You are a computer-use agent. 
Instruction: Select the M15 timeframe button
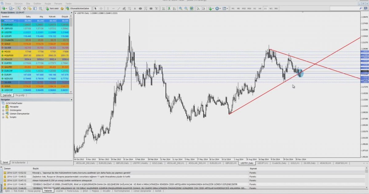(244, 9)
